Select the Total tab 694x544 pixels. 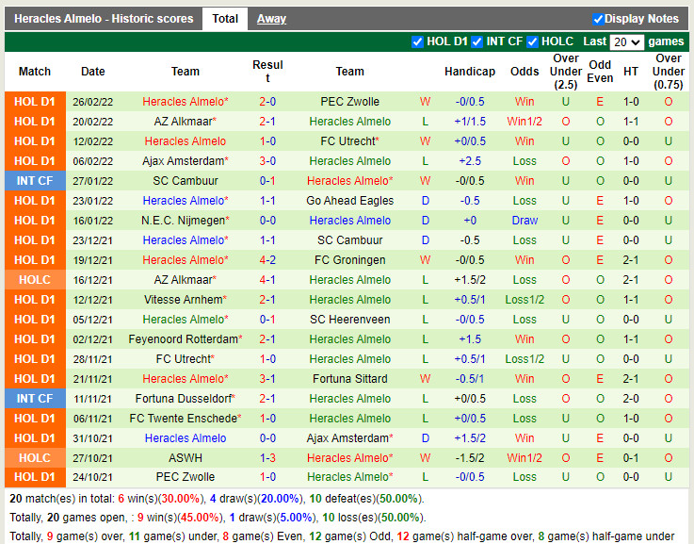pos(225,19)
